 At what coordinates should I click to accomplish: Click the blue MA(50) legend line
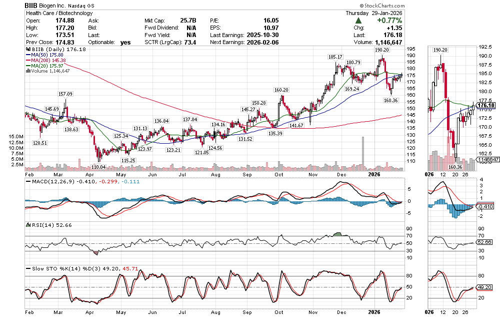(28, 55)
